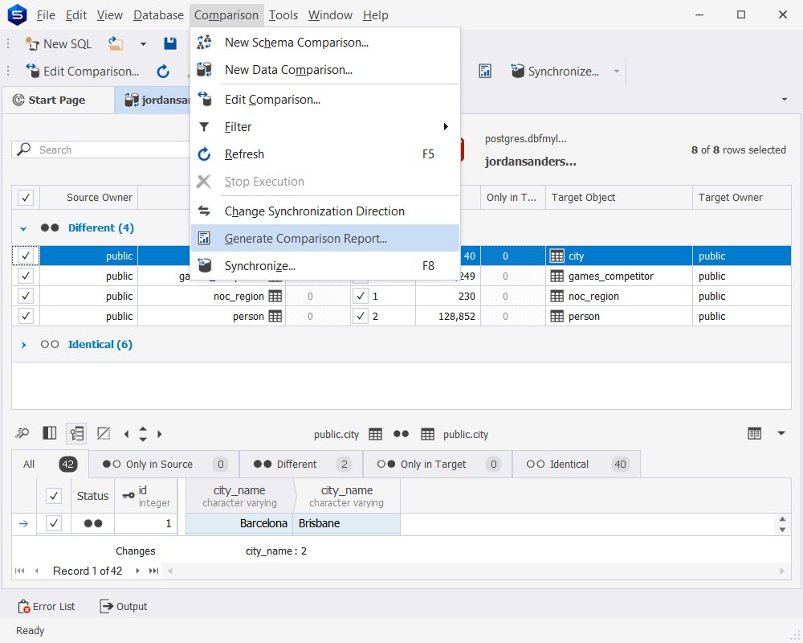The height and width of the screenshot is (643, 803).
Task: Toggle the select-all checkbox in the grid header
Action: [x=26, y=198]
